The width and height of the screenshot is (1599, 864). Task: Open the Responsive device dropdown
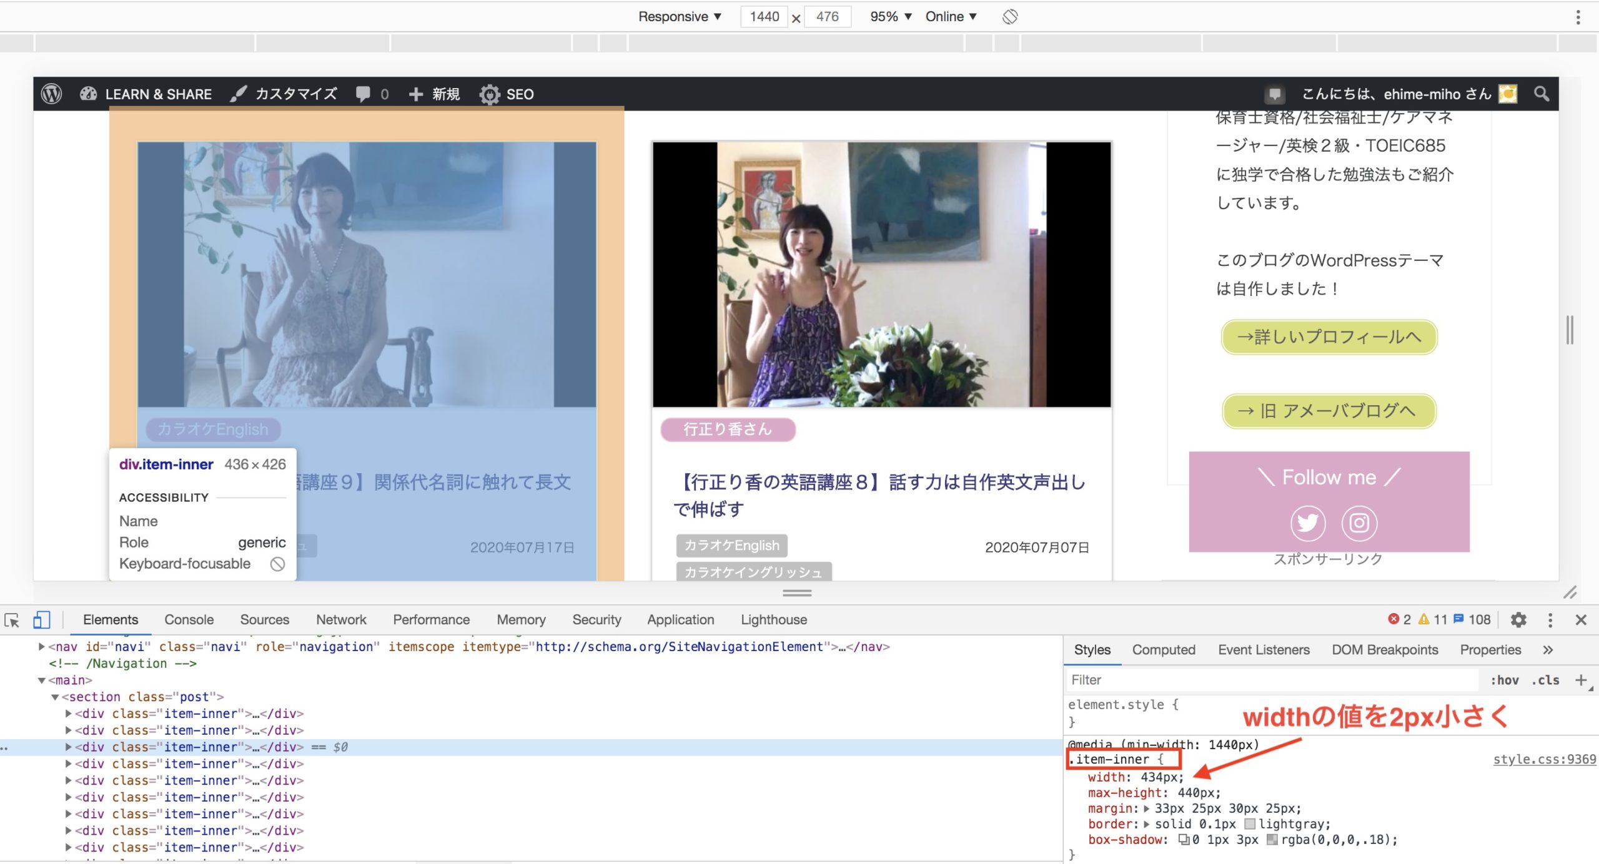click(x=678, y=16)
